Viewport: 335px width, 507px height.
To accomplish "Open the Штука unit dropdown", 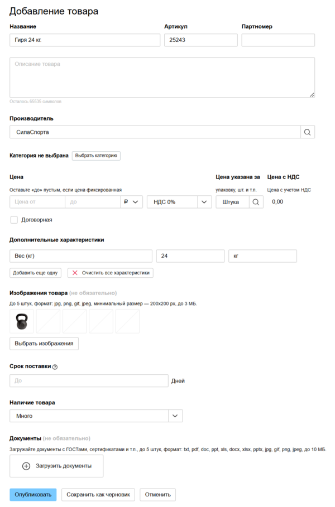I will click(232, 202).
